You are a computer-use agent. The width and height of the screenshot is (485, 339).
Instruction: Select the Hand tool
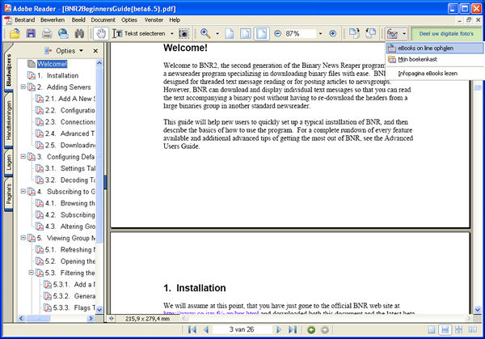pos(101,33)
